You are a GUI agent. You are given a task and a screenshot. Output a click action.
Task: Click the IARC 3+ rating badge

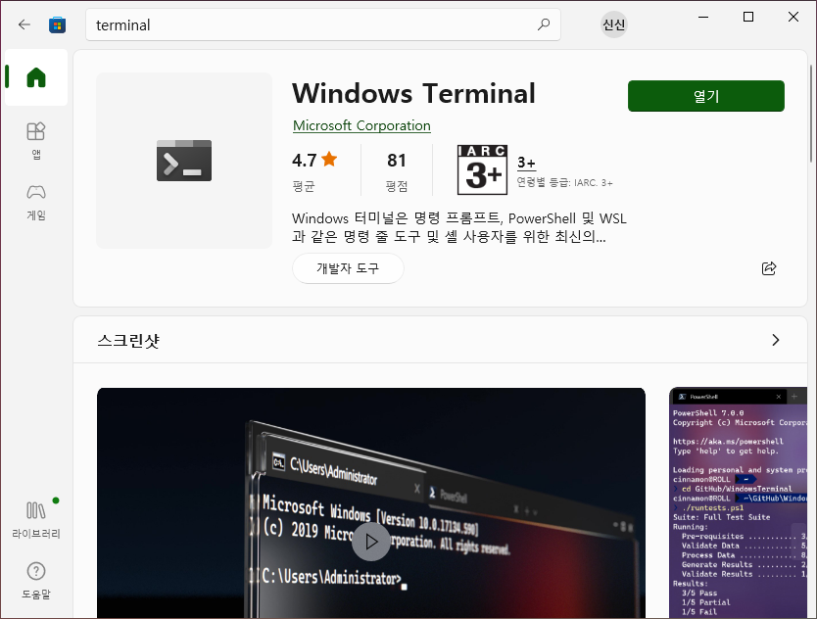482,169
